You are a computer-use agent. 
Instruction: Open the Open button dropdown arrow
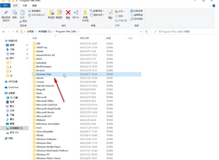pos(124,11)
